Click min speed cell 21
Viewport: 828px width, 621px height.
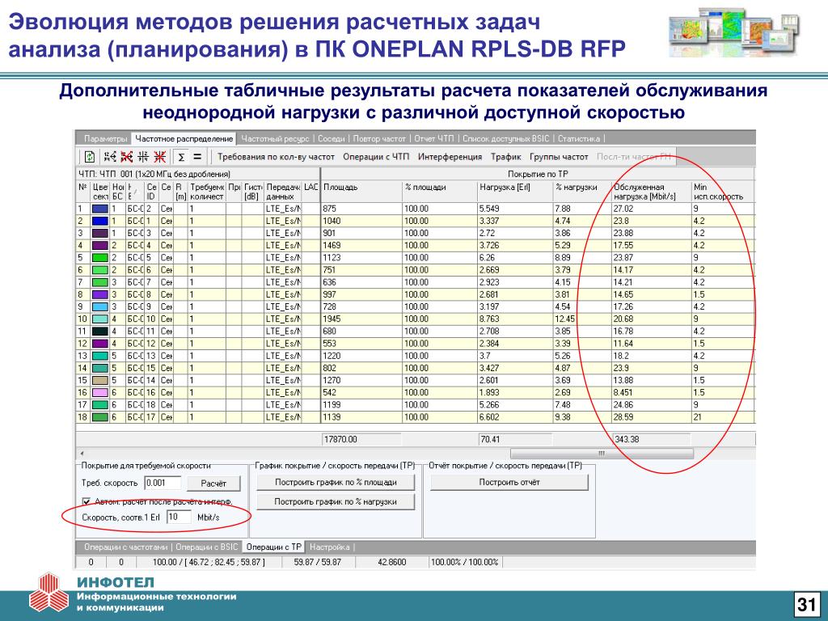click(x=723, y=417)
